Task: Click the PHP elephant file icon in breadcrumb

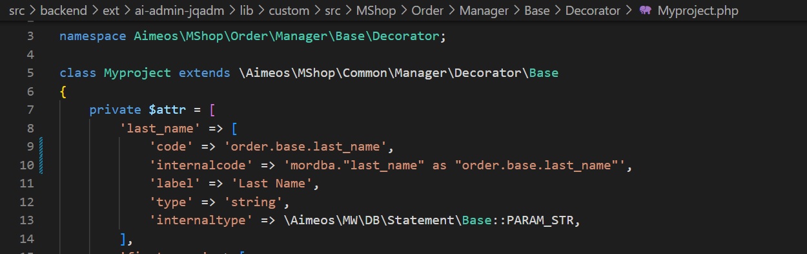Action: coord(645,11)
